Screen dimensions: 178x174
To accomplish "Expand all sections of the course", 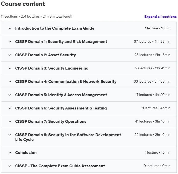I will [x=160, y=17].
